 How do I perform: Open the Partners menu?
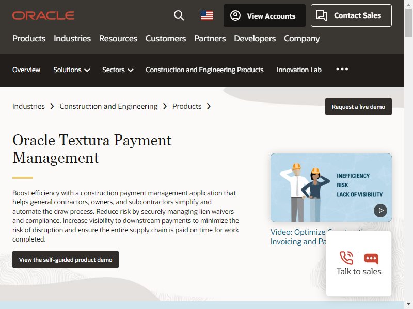coord(210,38)
